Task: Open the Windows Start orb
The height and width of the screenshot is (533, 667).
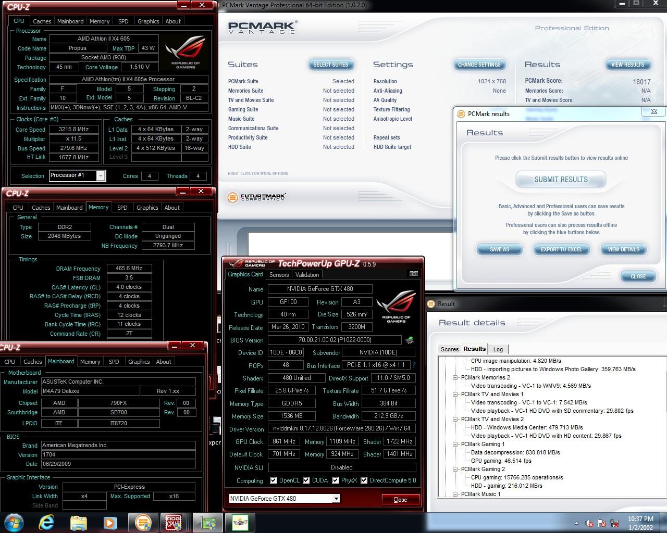Action: 14,522
